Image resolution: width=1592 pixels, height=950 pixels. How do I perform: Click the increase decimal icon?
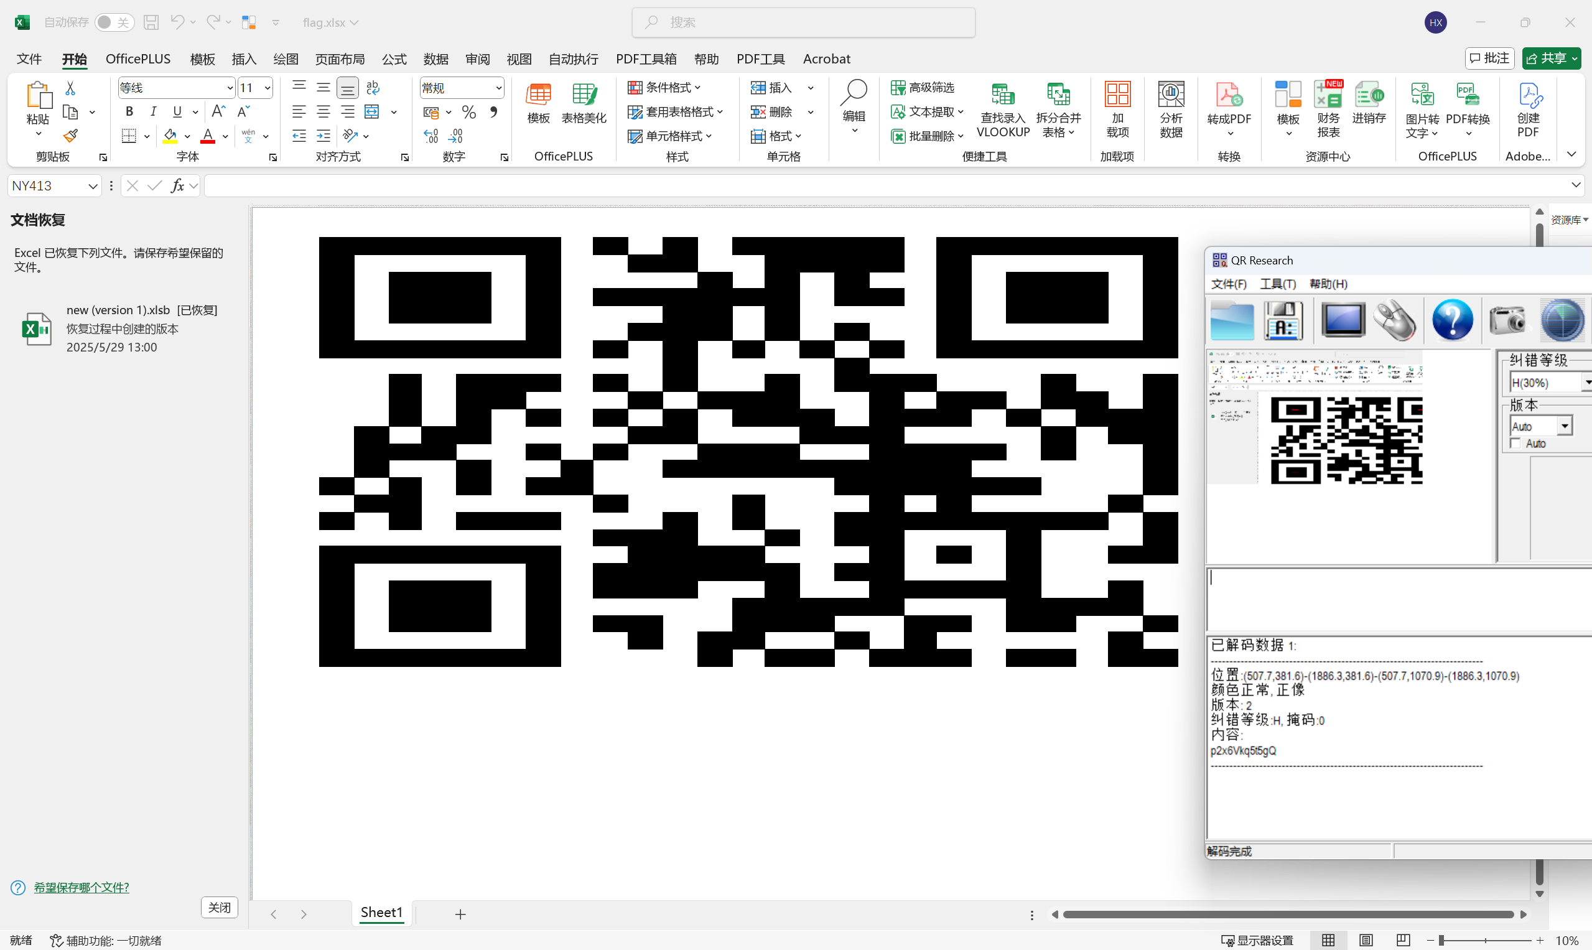pyautogui.click(x=431, y=136)
